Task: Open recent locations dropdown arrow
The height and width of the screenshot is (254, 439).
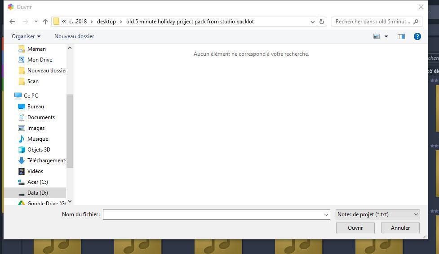Action: 36,22
